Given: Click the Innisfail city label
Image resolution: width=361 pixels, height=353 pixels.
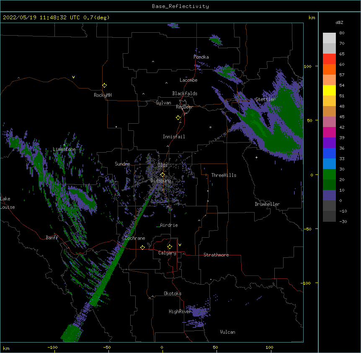Looking at the screenshot, I should click(174, 137).
